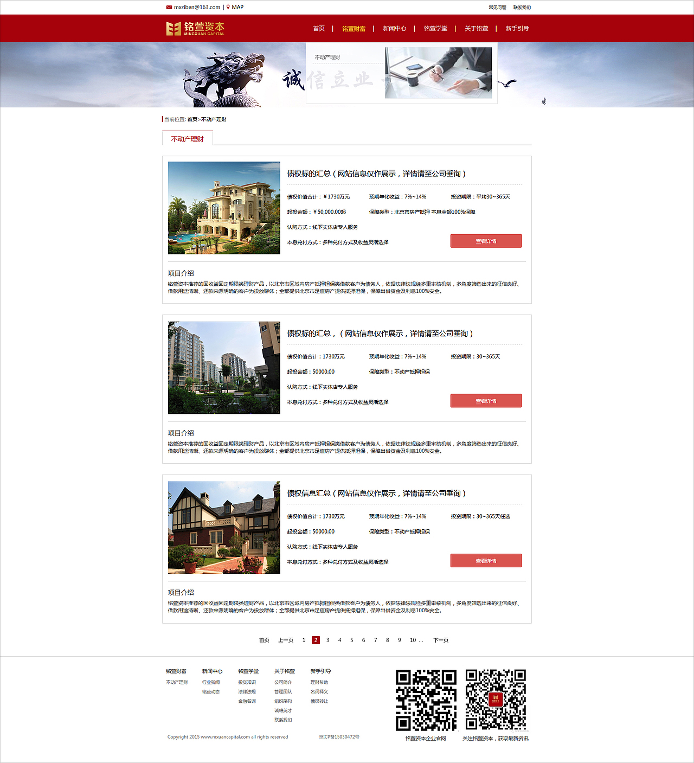Screen dimensions: 694x763
Task: Click the highlighted page 2 in pagination
Action: click(316, 640)
